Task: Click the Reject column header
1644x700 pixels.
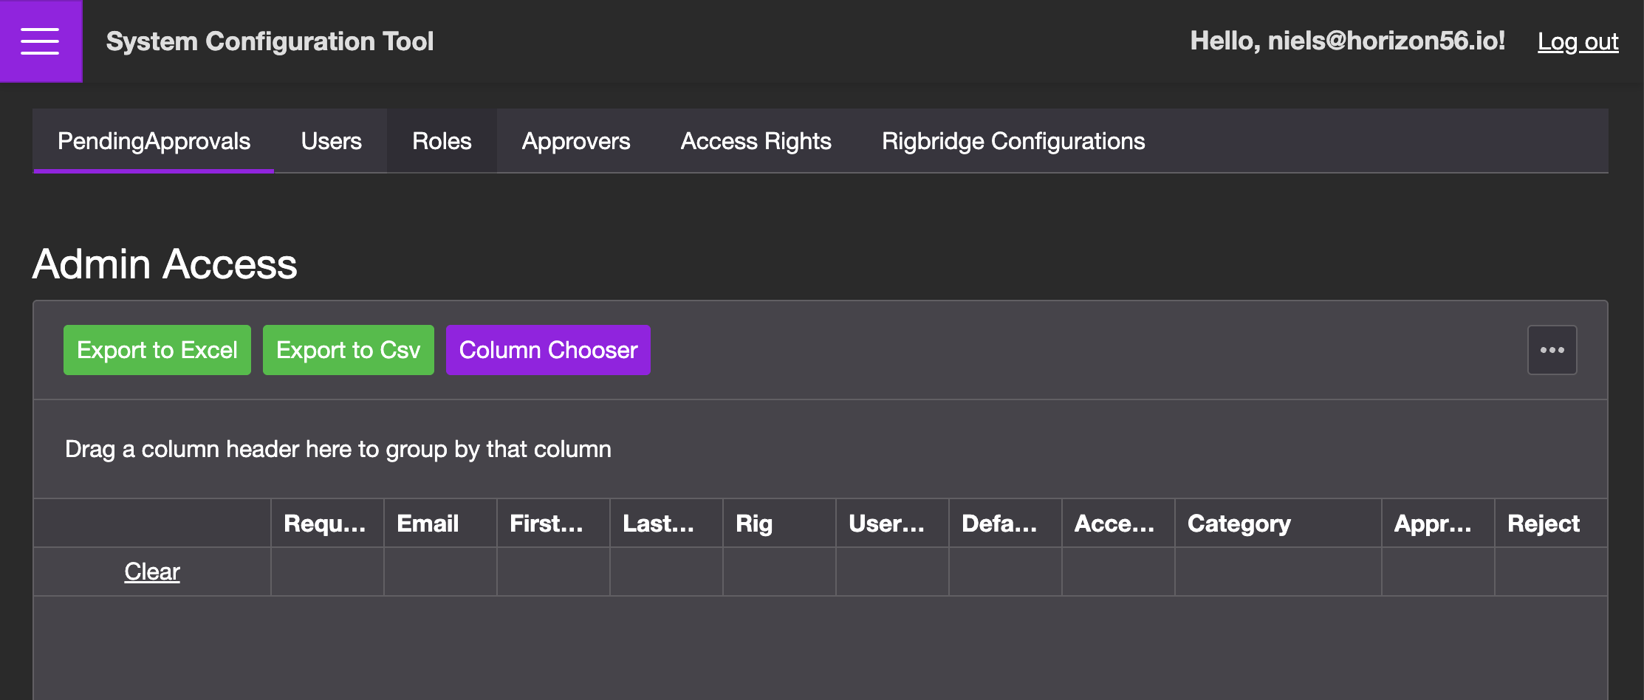Action: click(1543, 524)
